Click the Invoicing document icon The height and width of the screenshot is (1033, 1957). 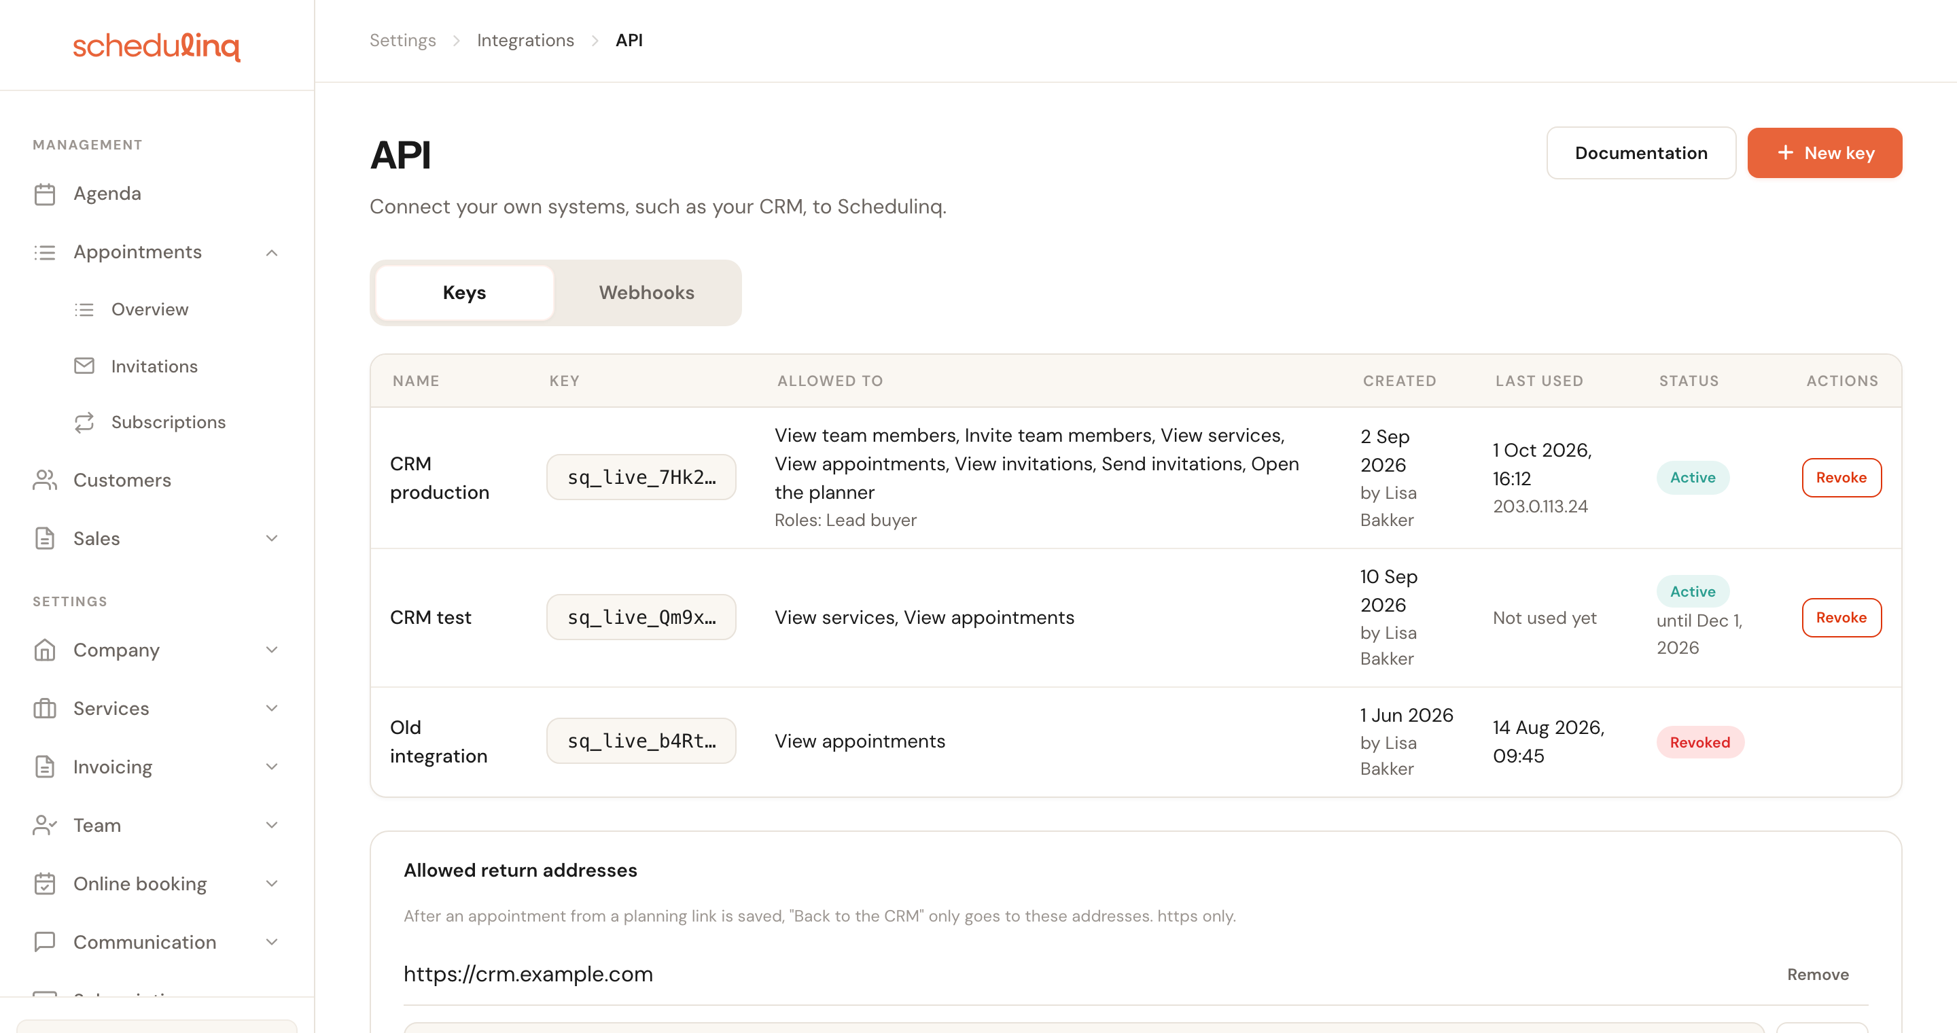[x=45, y=767]
